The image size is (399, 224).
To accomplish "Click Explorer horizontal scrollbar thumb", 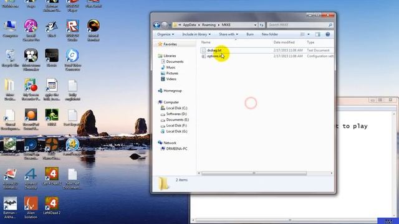I will [x=254, y=173].
